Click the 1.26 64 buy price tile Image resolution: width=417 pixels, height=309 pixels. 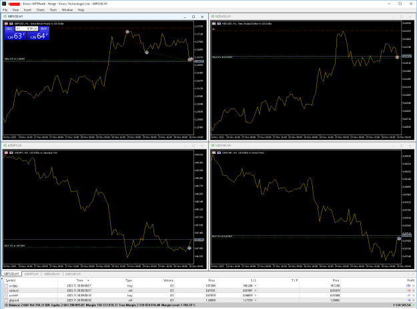click(x=38, y=36)
